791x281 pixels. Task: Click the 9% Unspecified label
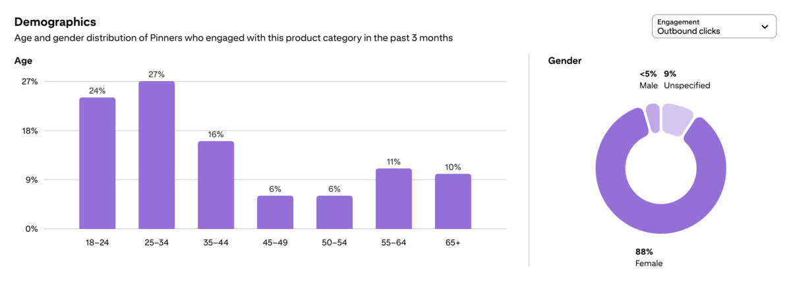click(x=687, y=80)
